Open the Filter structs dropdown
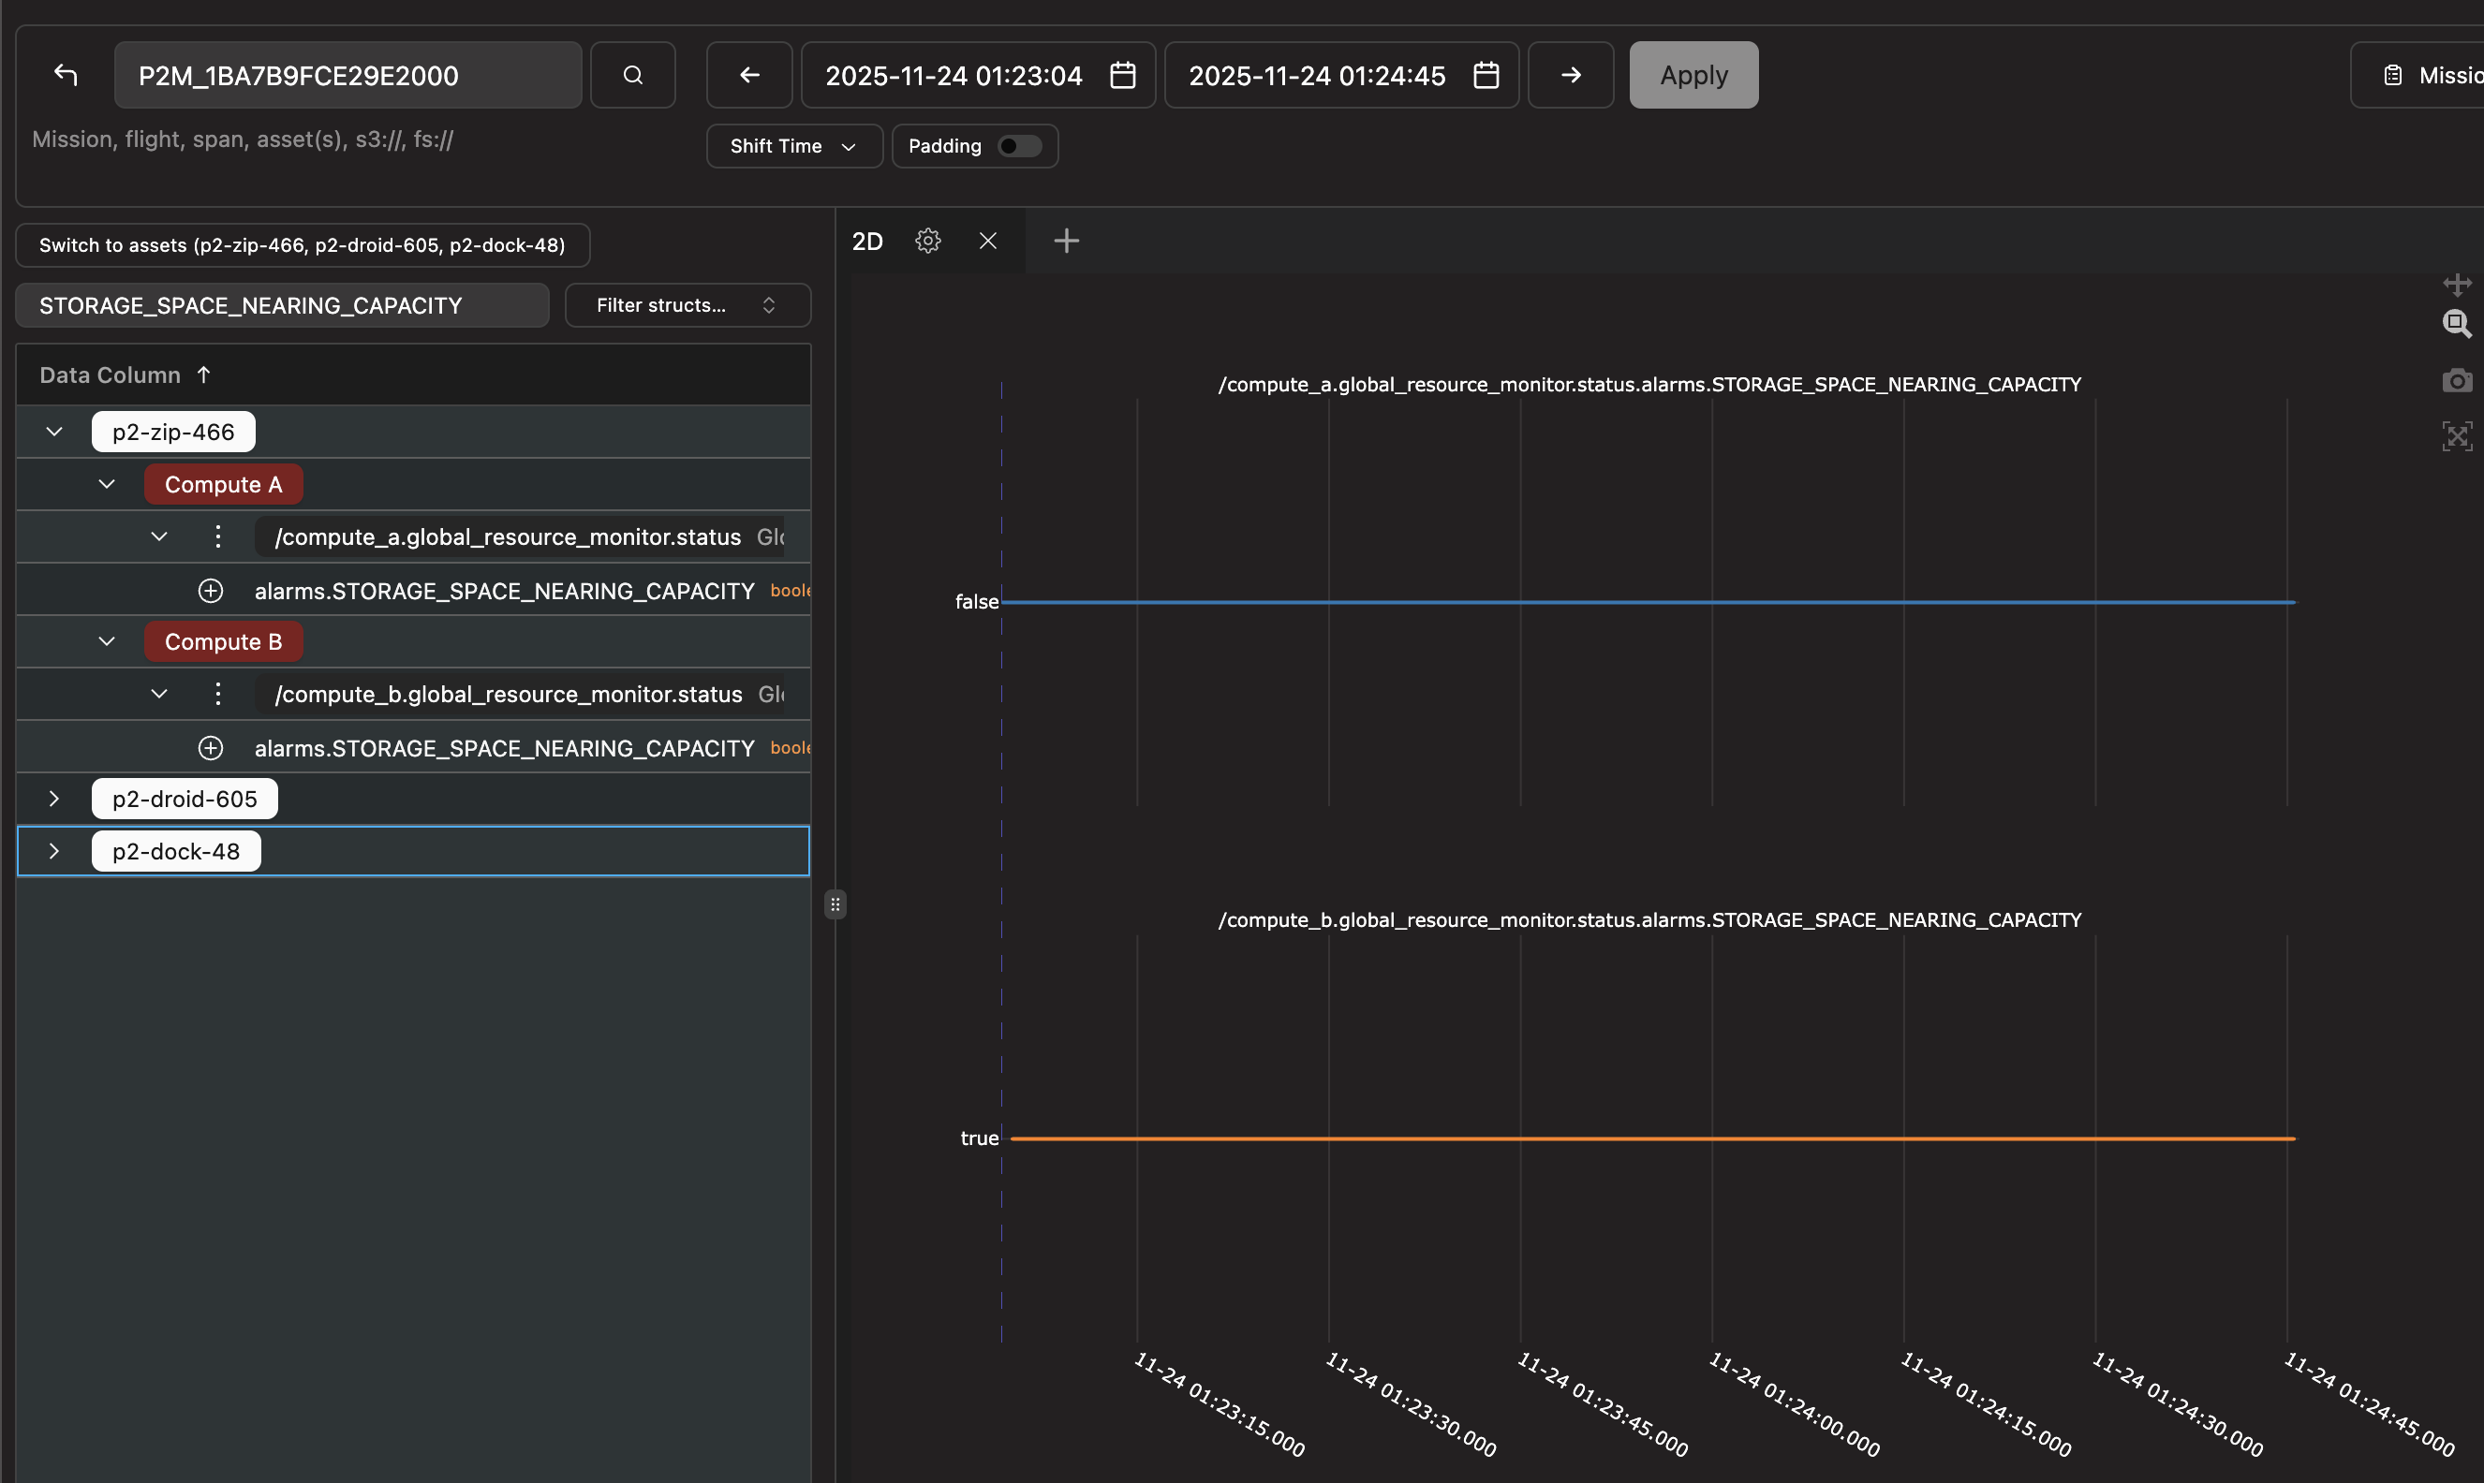 pos(688,305)
